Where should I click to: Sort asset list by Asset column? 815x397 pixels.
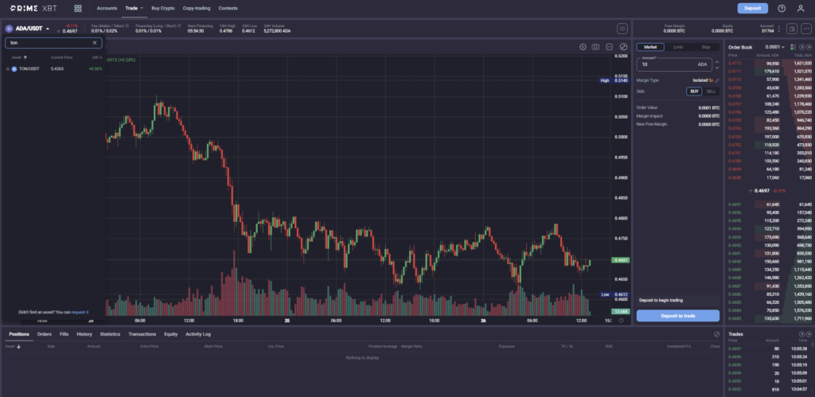[19, 57]
